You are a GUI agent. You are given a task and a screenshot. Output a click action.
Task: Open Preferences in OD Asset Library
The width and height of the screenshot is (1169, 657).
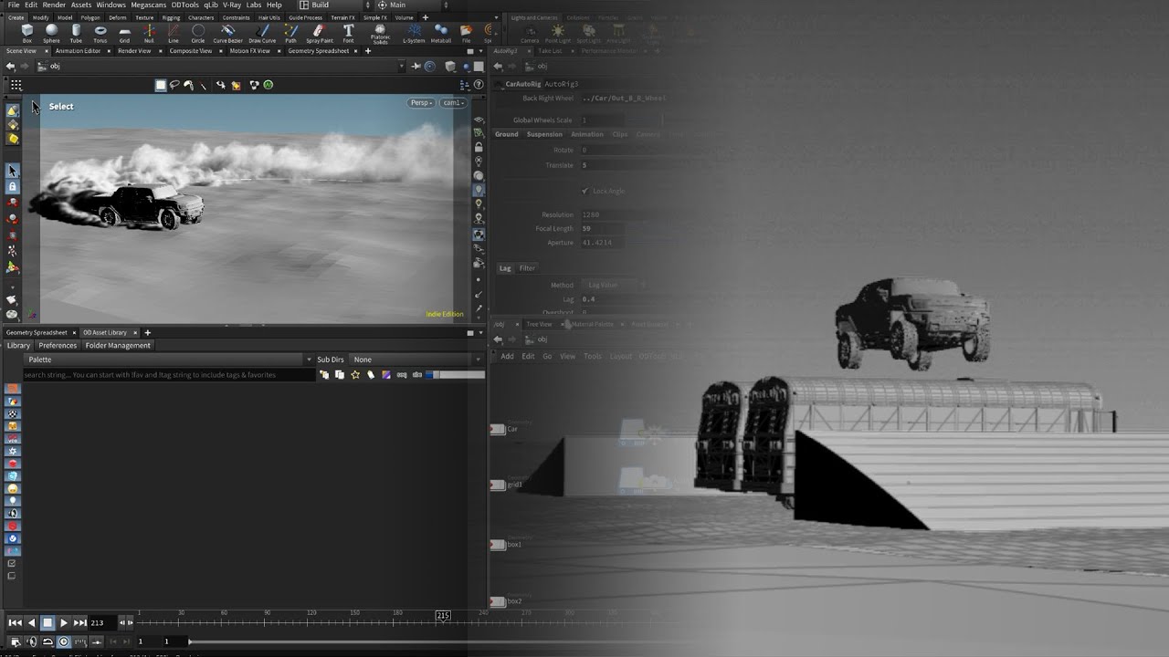tap(58, 346)
